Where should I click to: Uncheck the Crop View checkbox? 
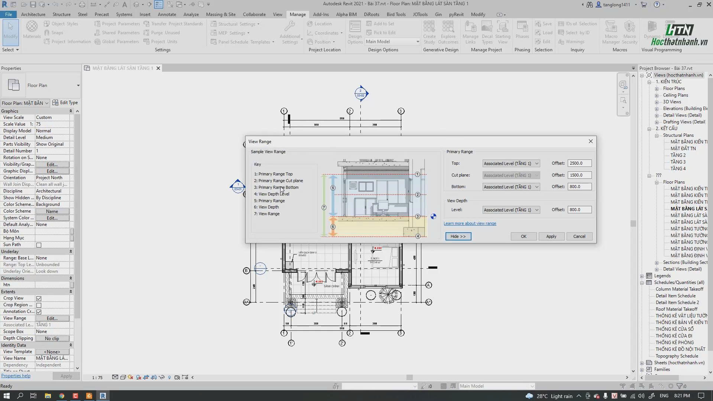39,298
